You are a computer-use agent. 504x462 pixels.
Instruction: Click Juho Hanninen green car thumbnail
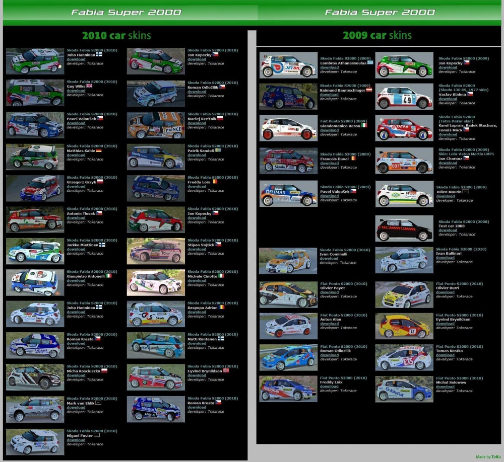pyautogui.click(x=35, y=61)
